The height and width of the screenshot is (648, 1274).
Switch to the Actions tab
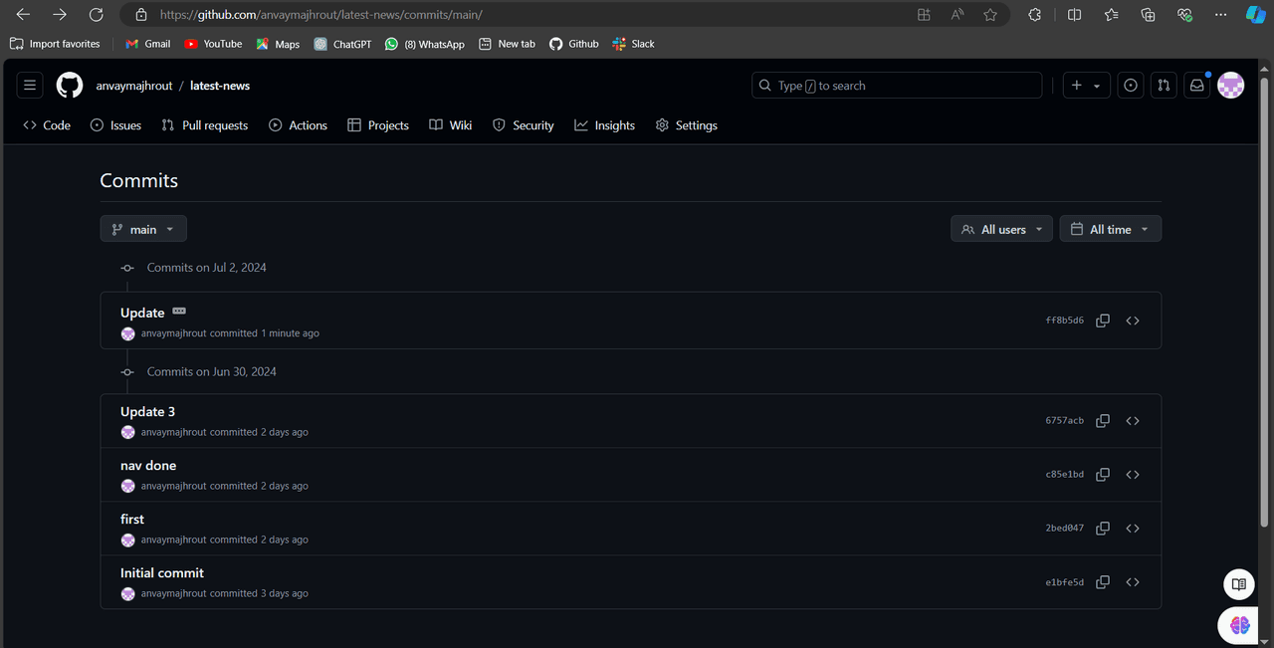pos(298,125)
